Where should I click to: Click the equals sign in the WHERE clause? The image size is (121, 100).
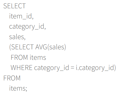point(72,68)
